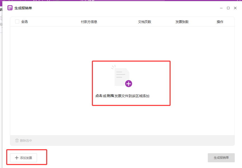The height and width of the screenshot is (168, 242).
Task: Click the 删除选中 delete selected text
Action: 26,141
